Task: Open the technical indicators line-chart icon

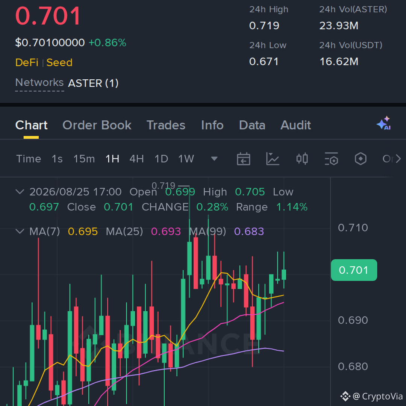Action: [273, 159]
